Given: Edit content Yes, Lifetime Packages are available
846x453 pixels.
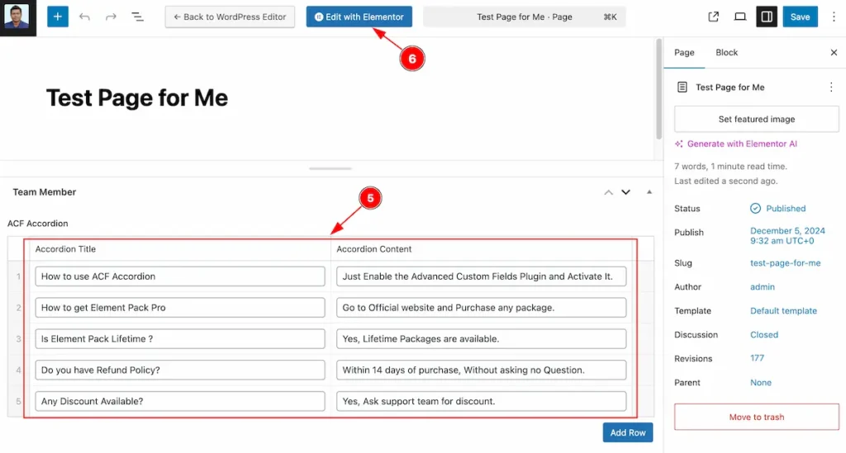Looking at the screenshot, I should 482,339.
